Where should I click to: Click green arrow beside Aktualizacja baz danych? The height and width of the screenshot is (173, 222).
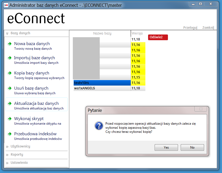10,103
